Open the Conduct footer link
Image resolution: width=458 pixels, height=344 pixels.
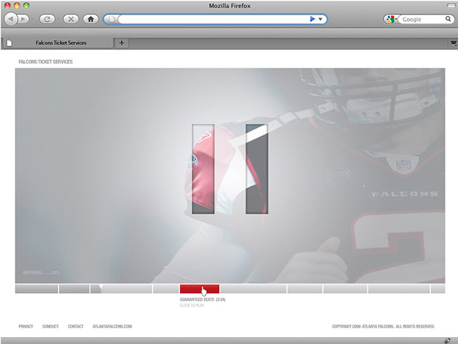(51, 326)
